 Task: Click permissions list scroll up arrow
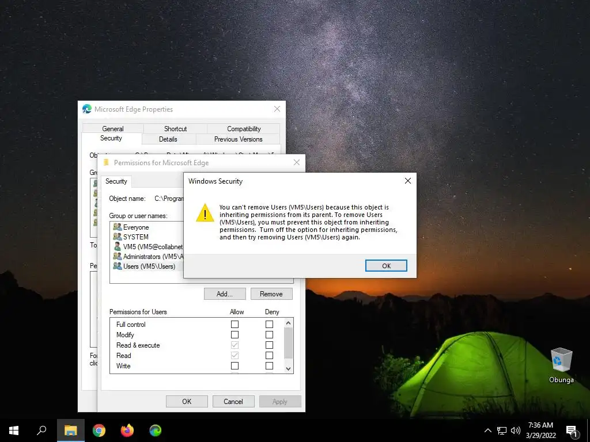(288, 323)
